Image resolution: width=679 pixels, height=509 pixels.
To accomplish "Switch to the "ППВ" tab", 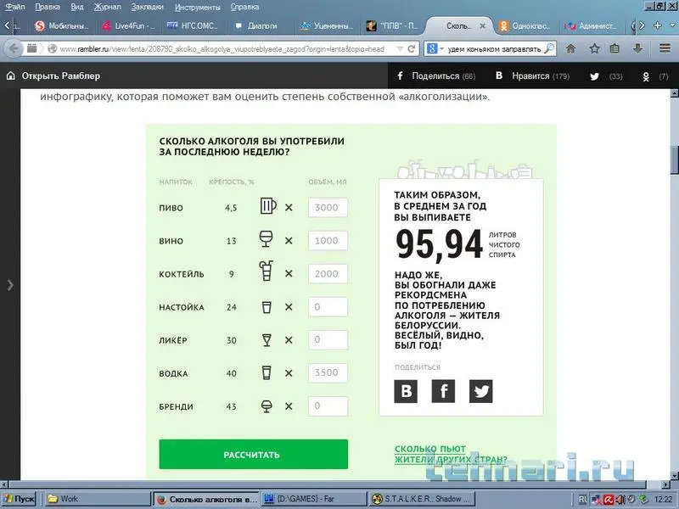I will pos(392,26).
